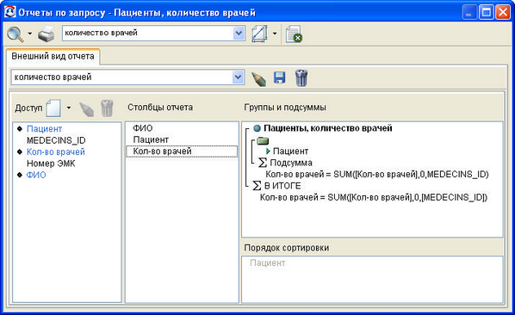The image size is (515, 315).
Task: Click the printer icon in the toolbar
Action: pos(46,34)
